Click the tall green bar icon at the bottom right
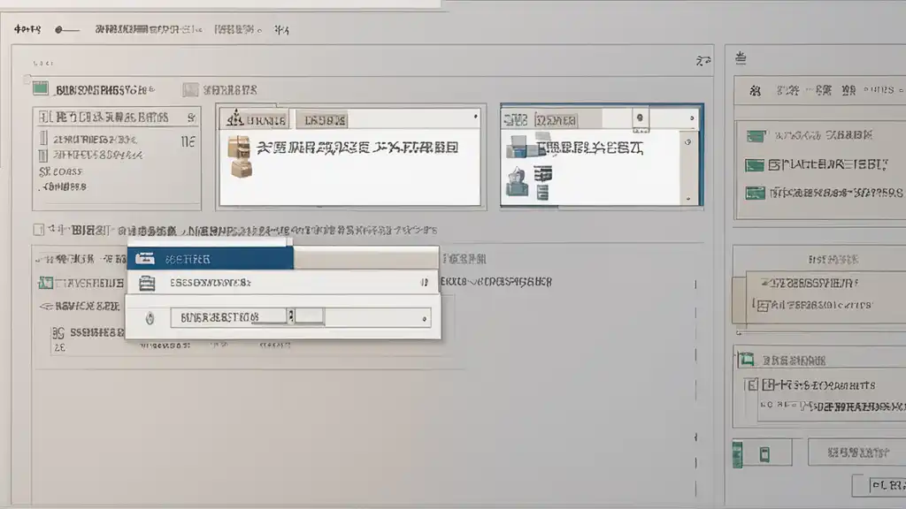This screenshot has width=906, height=509. [x=737, y=454]
